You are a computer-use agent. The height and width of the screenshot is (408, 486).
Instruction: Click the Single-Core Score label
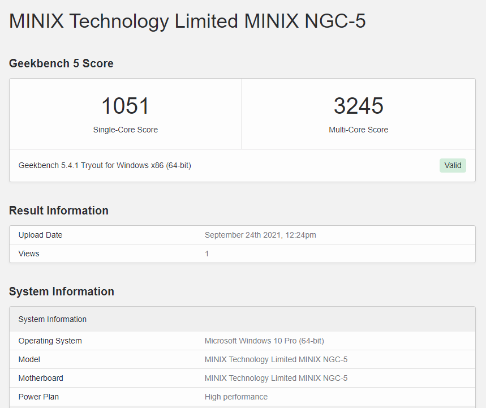[x=126, y=130]
